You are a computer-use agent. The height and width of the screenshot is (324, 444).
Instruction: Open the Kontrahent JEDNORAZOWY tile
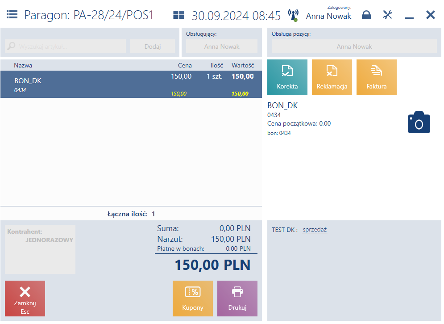pos(40,249)
